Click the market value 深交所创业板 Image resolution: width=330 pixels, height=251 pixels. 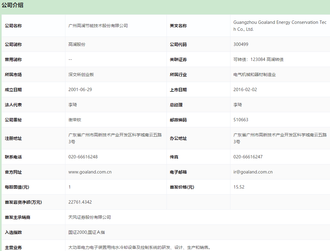pyautogui.click(x=81, y=75)
